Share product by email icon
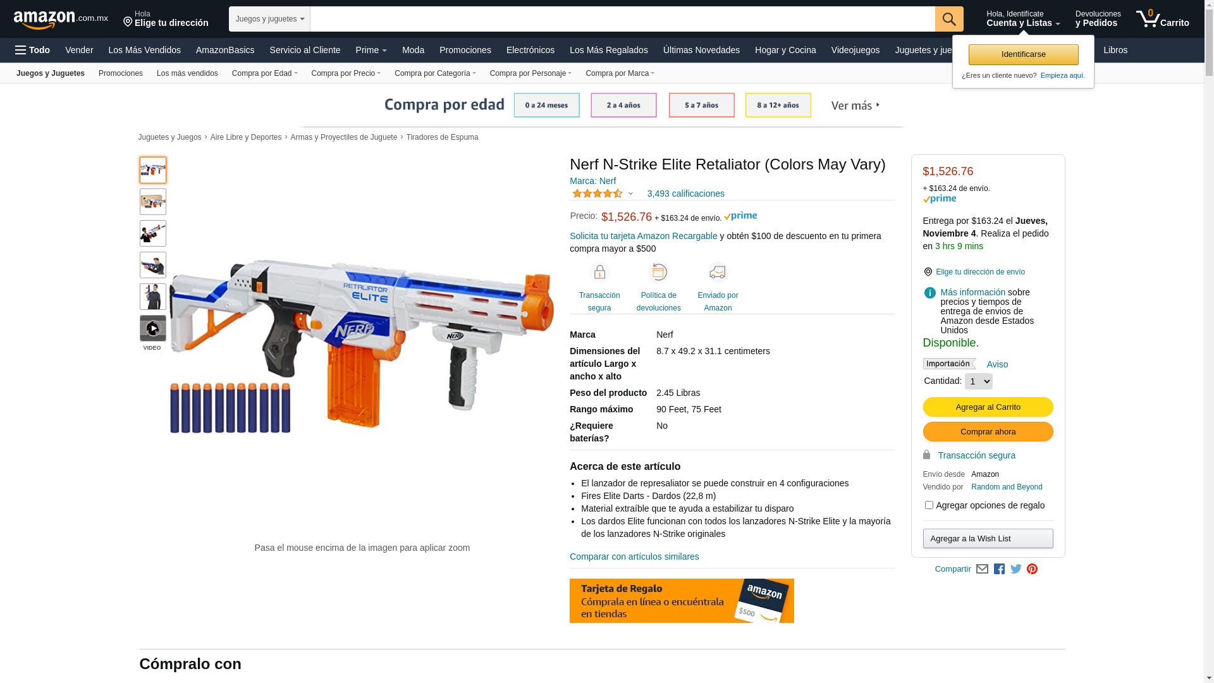Viewport: 1214px width, 683px height. click(x=982, y=569)
